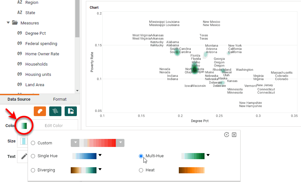Open the Single Hue palette dropdown arrow
The height and width of the screenshot is (182, 301).
click(x=100, y=155)
